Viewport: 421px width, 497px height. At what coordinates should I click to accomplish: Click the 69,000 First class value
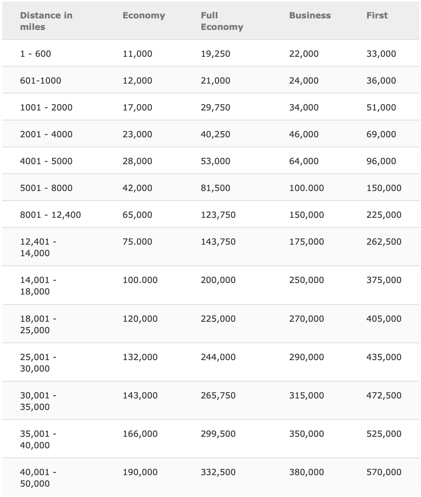point(381,134)
